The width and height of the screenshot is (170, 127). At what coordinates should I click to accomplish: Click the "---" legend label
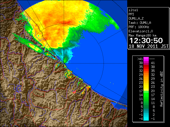tap(152, 59)
